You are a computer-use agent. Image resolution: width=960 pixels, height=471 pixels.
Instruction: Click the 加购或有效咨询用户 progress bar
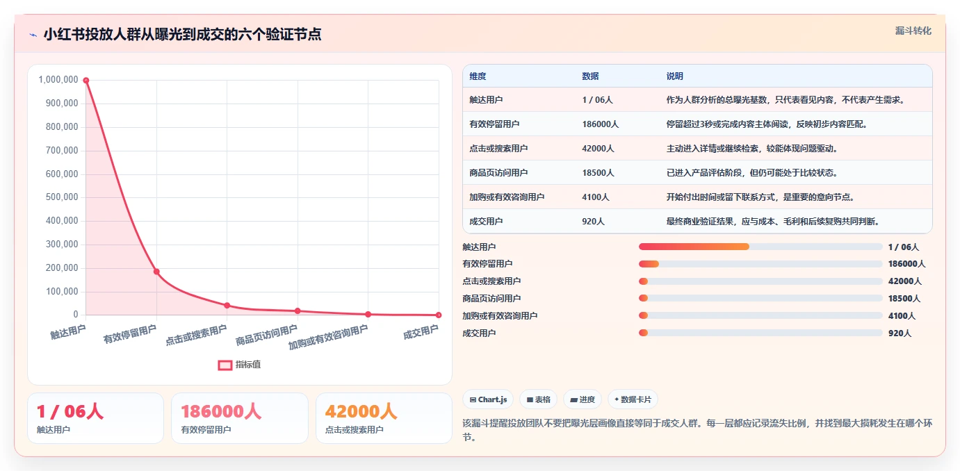760,316
